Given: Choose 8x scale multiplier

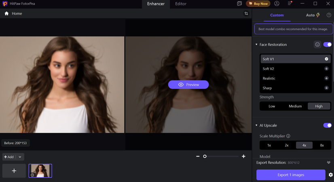Looking at the screenshot, I should (322, 145).
